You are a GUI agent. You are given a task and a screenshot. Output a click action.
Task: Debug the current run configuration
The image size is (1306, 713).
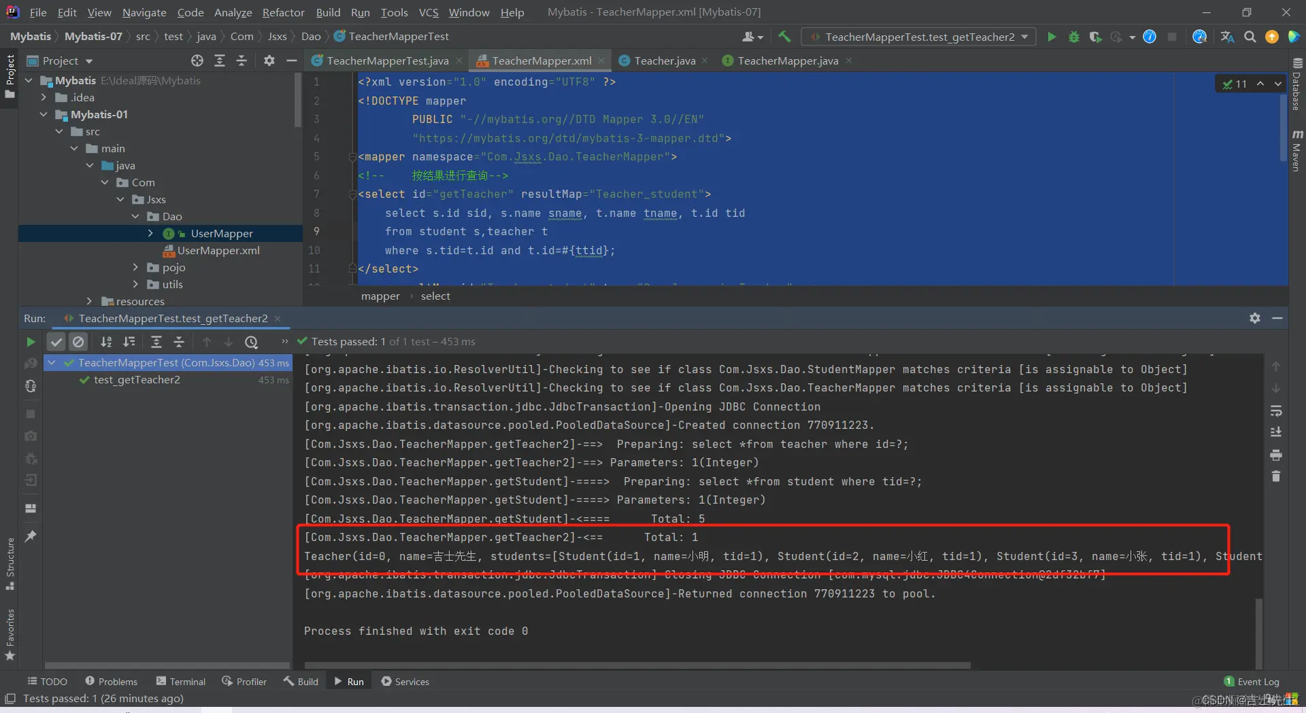coord(1073,37)
